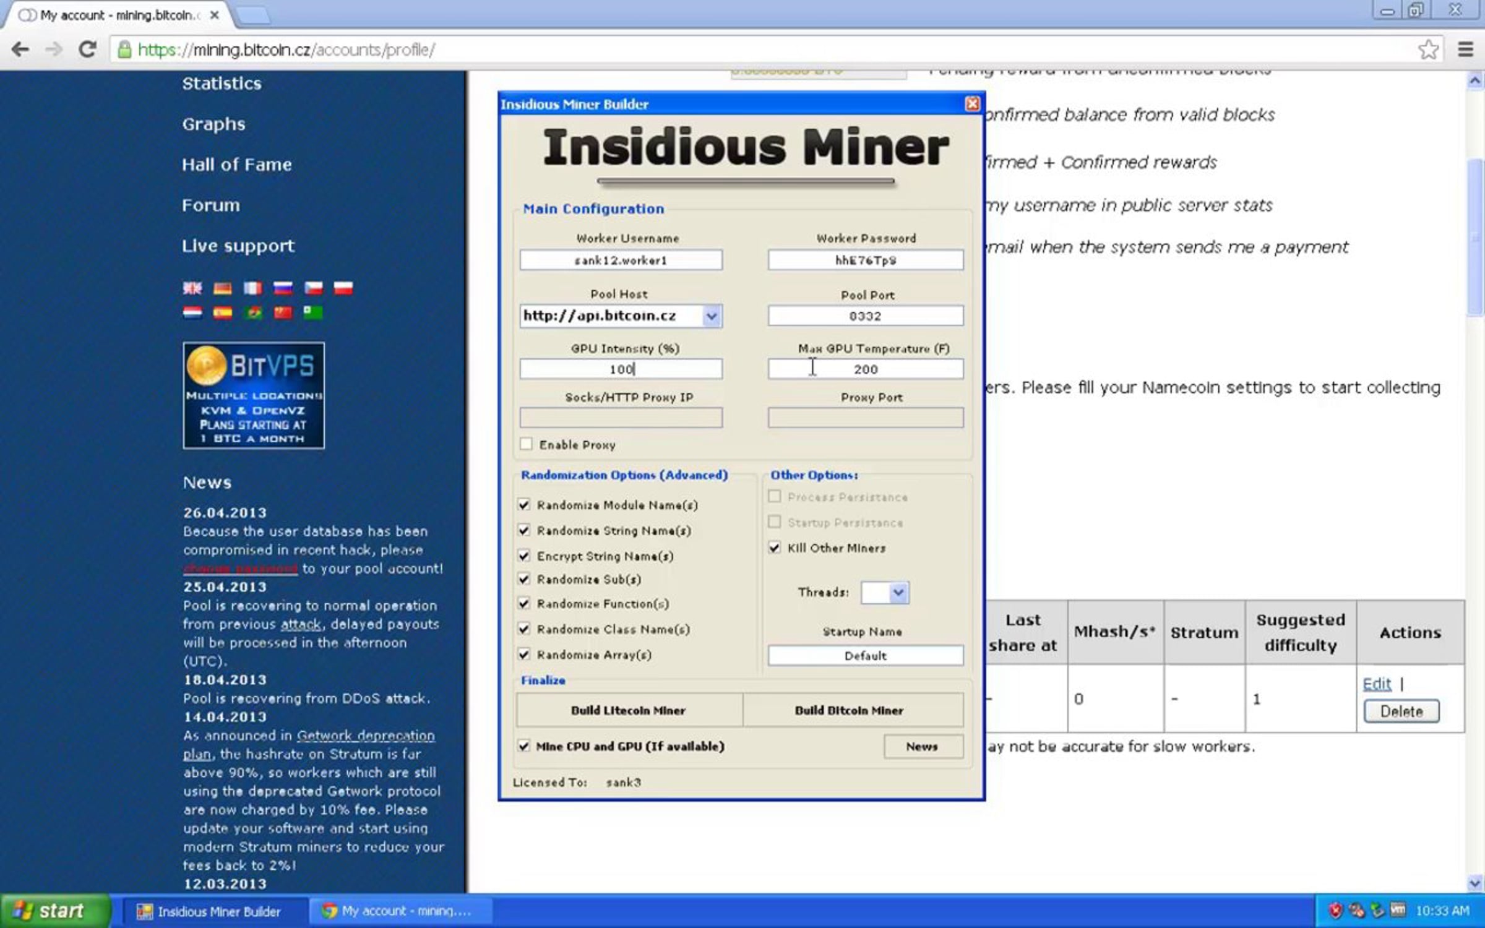The width and height of the screenshot is (1485, 928).
Task: Open Hall of Fame page
Action: (236, 165)
